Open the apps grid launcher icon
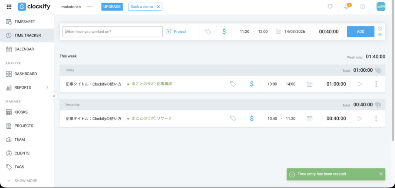The width and height of the screenshot is (395, 188). pyautogui.click(x=9, y=7)
